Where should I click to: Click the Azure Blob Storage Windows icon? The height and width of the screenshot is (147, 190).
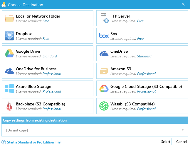click(x=9, y=88)
